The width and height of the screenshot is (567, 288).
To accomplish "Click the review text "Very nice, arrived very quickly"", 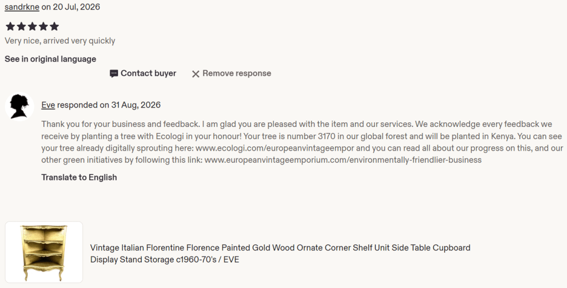I will click(60, 40).
